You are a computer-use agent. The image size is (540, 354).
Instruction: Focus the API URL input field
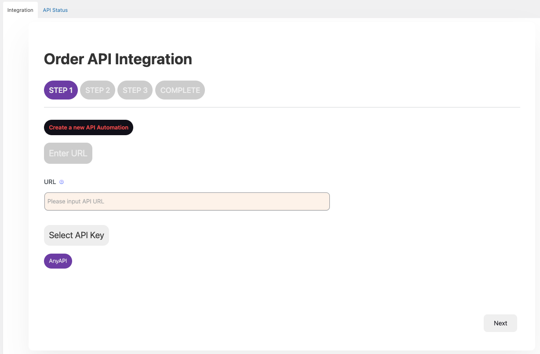tap(187, 201)
